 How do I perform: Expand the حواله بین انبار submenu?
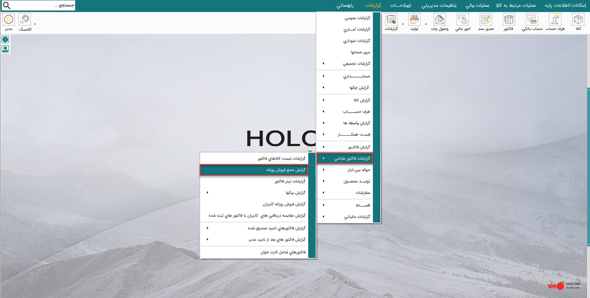[x=345, y=170]
